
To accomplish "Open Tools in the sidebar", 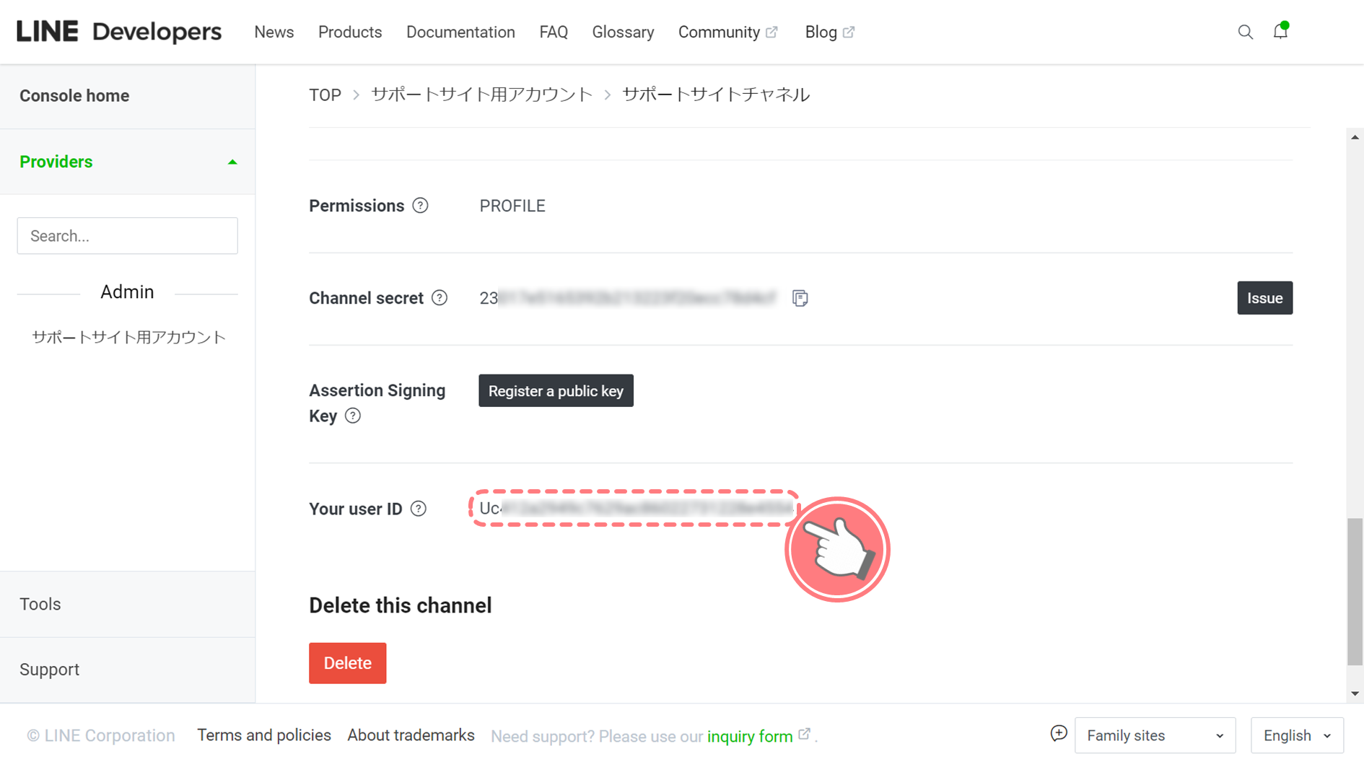I will pyautogui.click(x=40, y=604).
